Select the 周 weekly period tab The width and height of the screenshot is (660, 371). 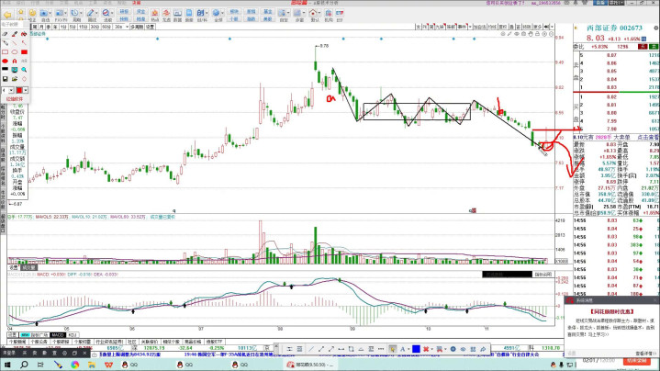[x=35, y=27]
